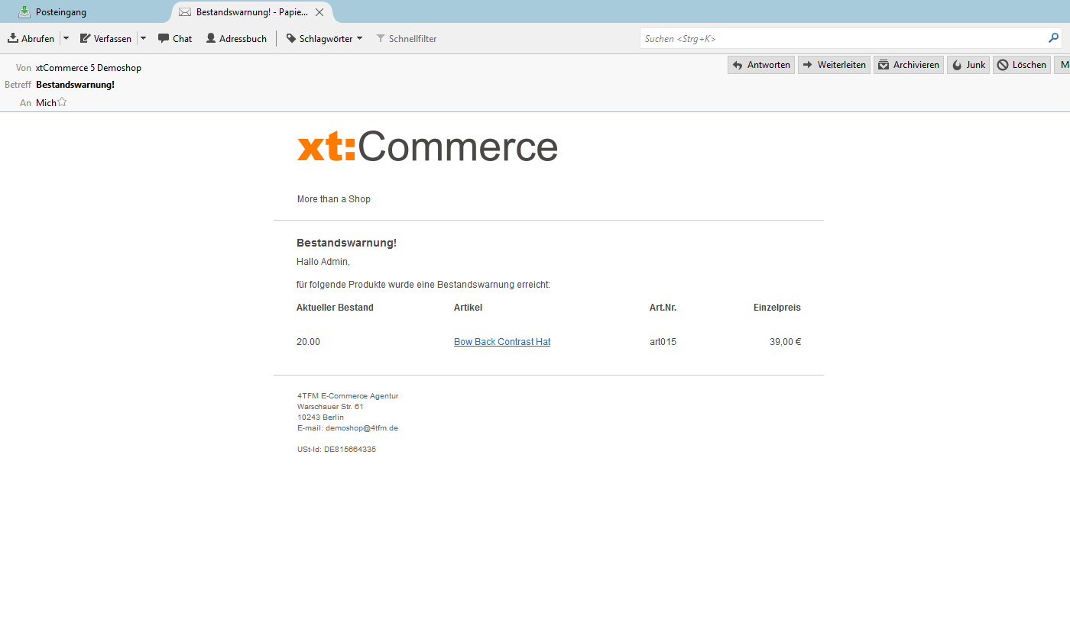
Task: Click the Abrufen download icon
Action: point(13,38)
